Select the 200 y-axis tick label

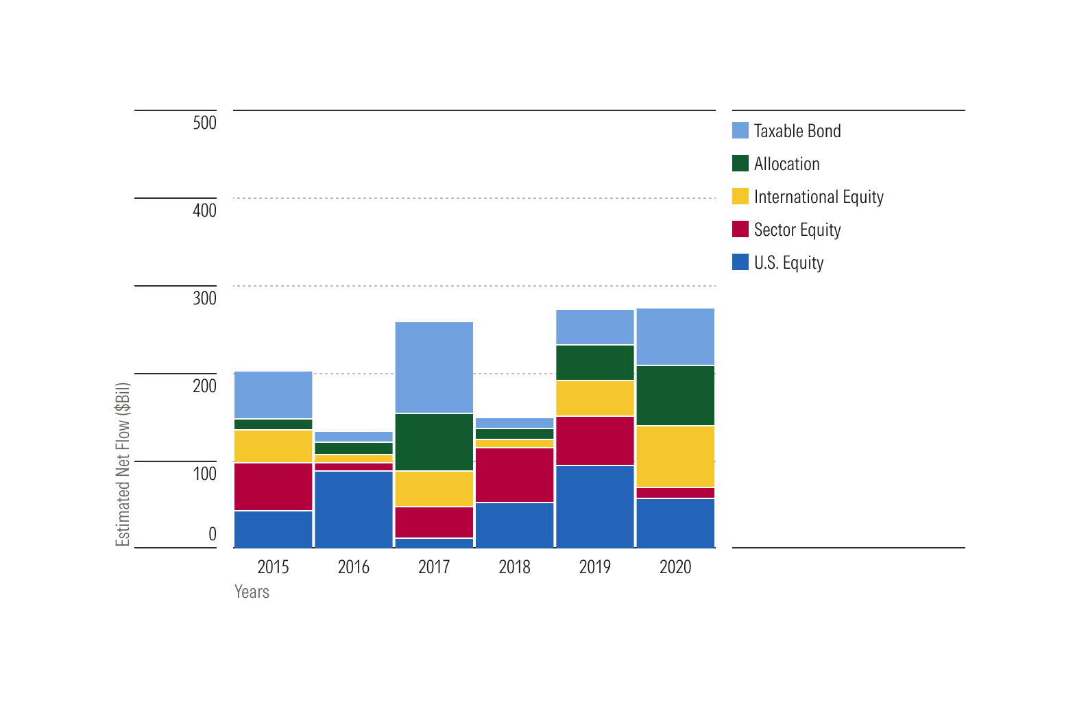[205, 386]
